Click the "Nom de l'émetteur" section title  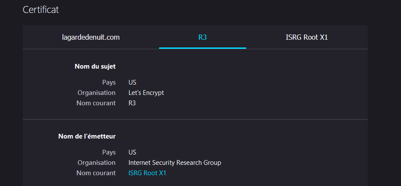click(x=87, y=136)
